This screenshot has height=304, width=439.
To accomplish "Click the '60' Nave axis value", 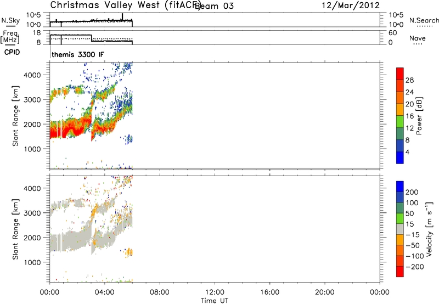I will tap(393, 33).
